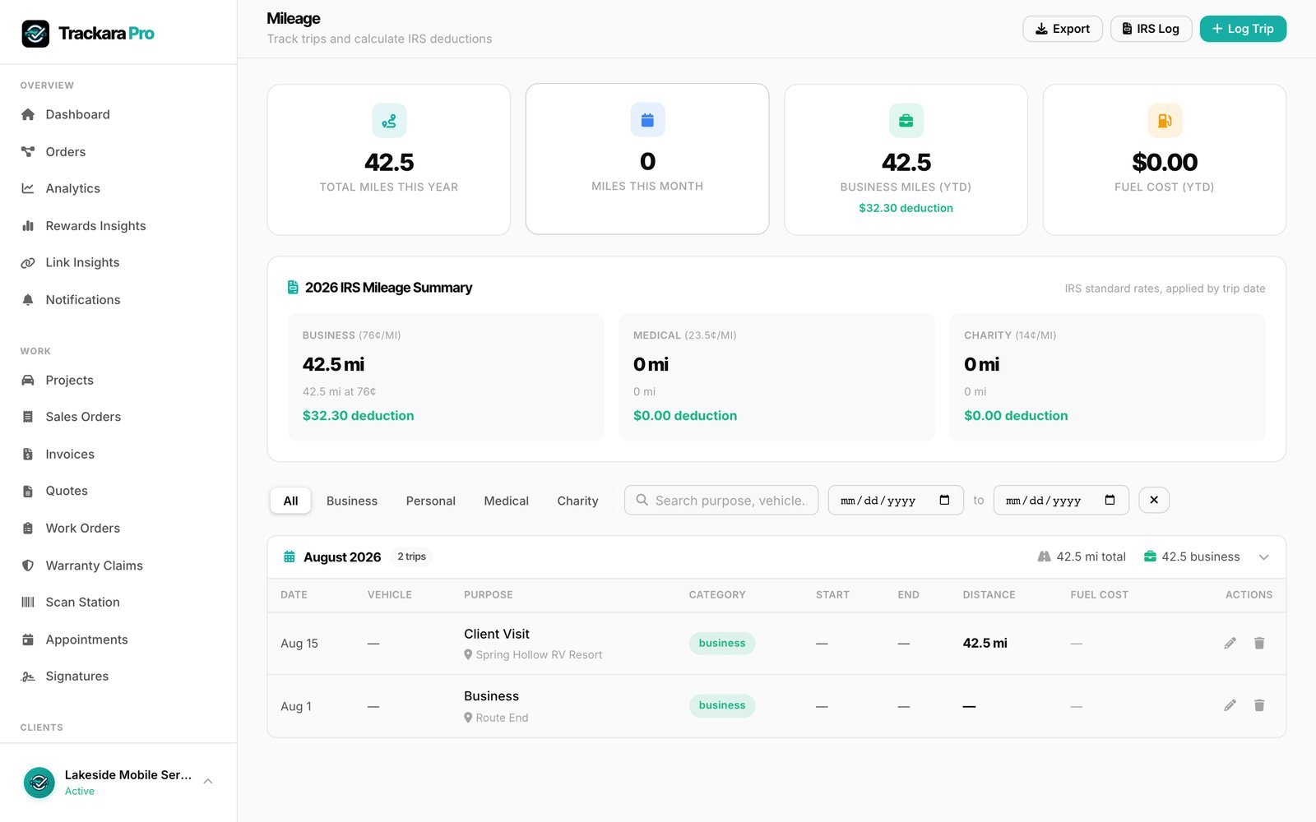The width and height of the screenshot is (1316, 822).
Task: Click the business tag on the Aug 15 trip
Action: coord(722,643)
